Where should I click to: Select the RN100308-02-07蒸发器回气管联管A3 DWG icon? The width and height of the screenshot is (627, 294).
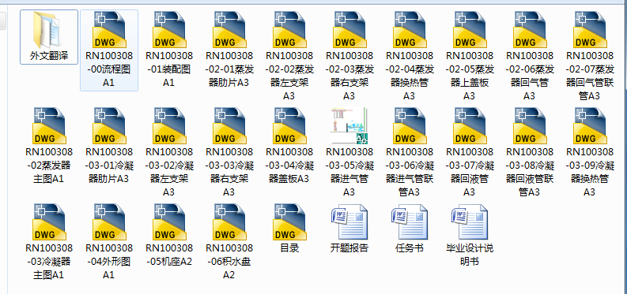click(590, 30)
